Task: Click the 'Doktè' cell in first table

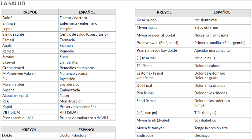Action: click(30, 18)
